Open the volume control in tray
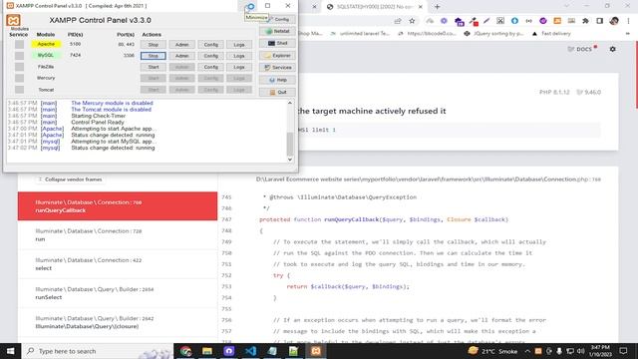638x359 pixels. pos(580,351)
